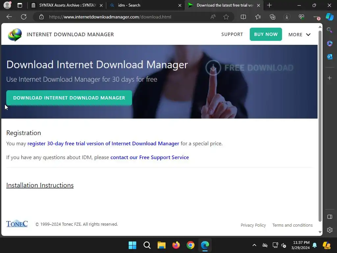
Task: Open taskbar Search
Action: click(x=147, y=245)
